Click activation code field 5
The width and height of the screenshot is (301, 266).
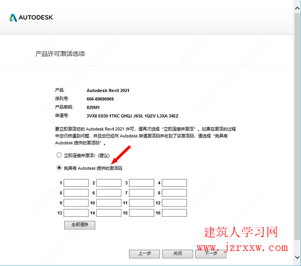(x=76, y=193)
